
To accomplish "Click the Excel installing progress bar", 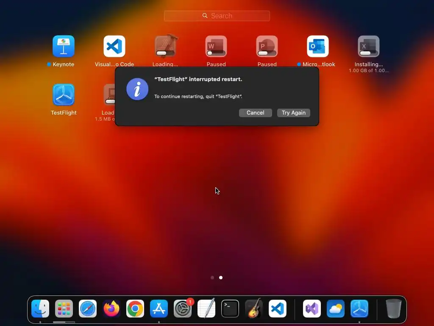I will 369,53.
